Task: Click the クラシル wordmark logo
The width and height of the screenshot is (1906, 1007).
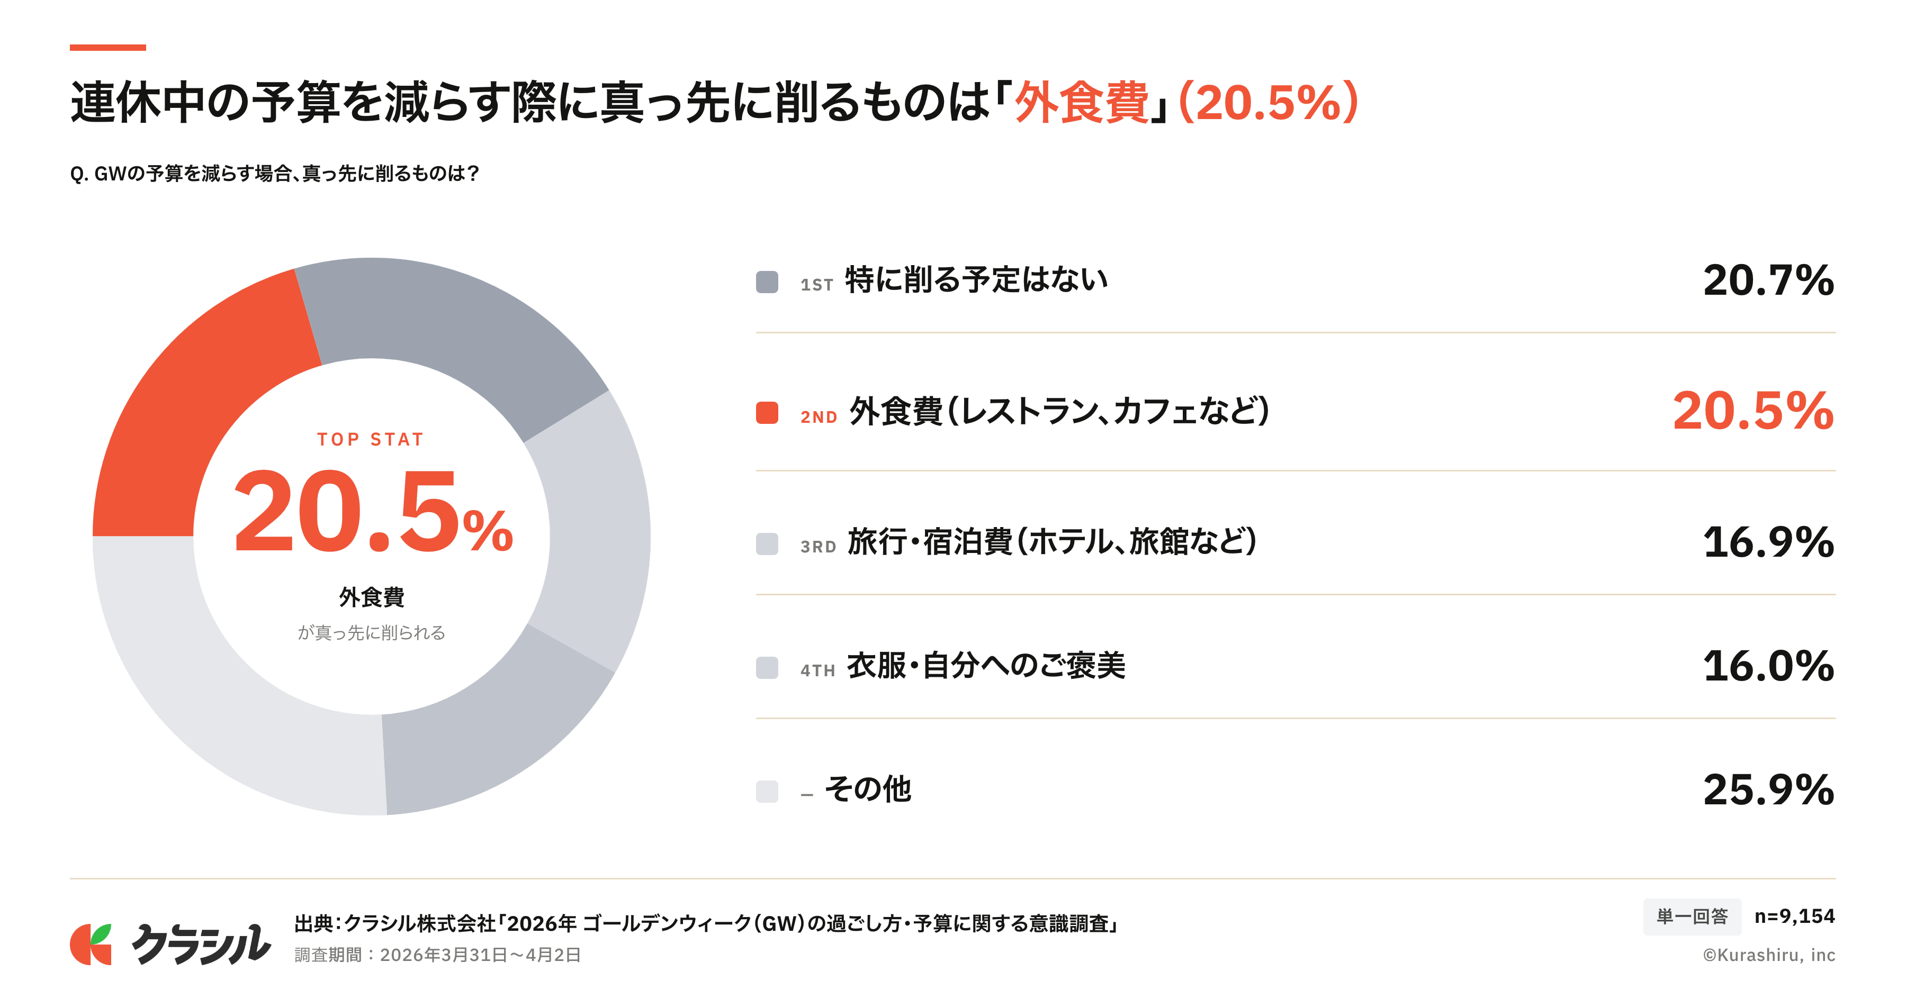Action: (201, 944)
